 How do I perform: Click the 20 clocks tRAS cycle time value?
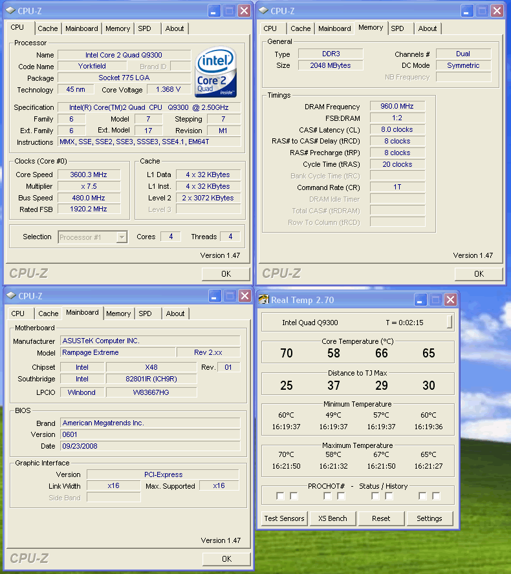click(397, 164)
